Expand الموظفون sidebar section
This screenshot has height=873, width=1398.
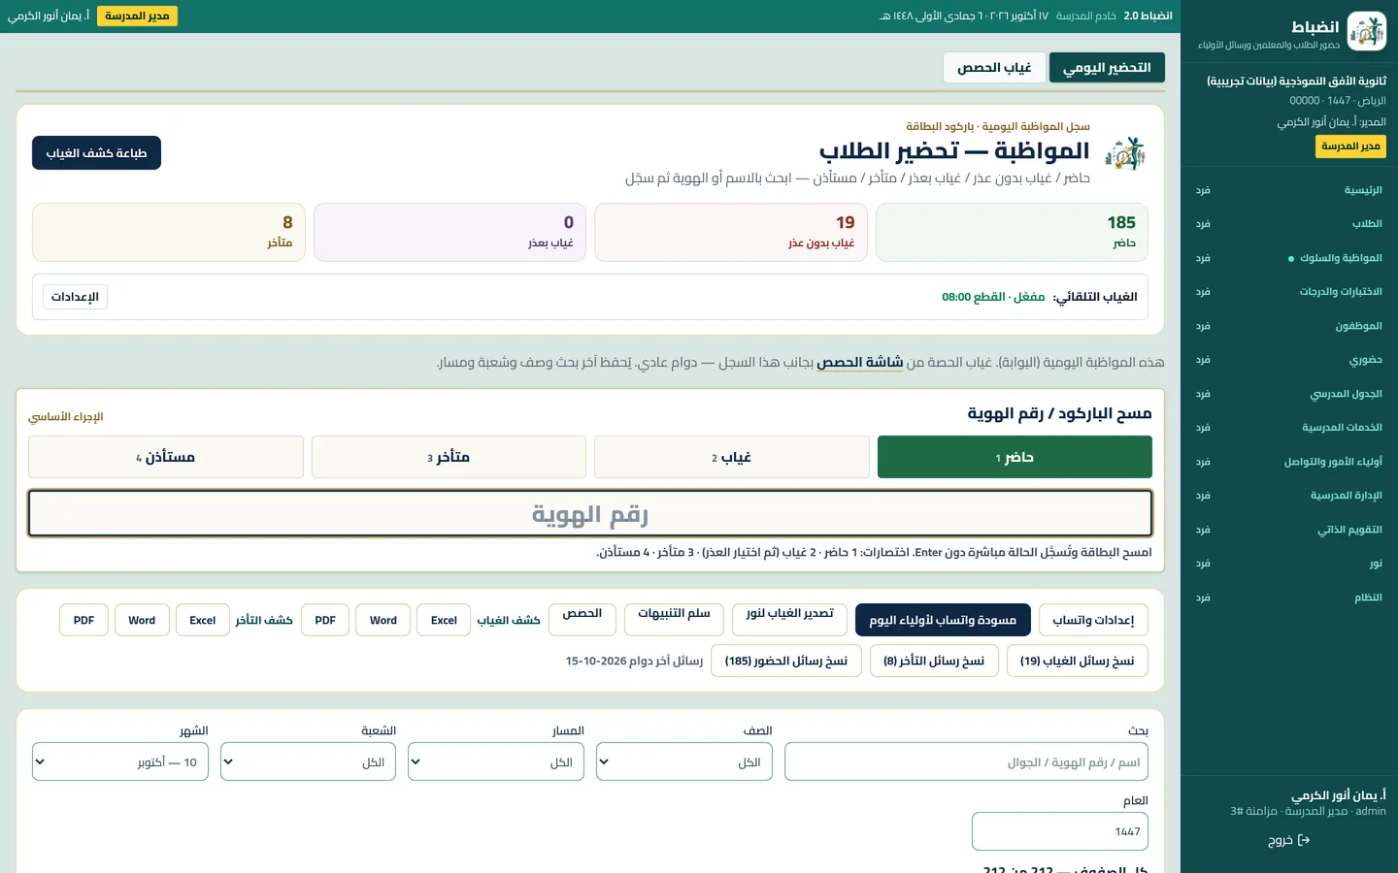click(1288, 326)
